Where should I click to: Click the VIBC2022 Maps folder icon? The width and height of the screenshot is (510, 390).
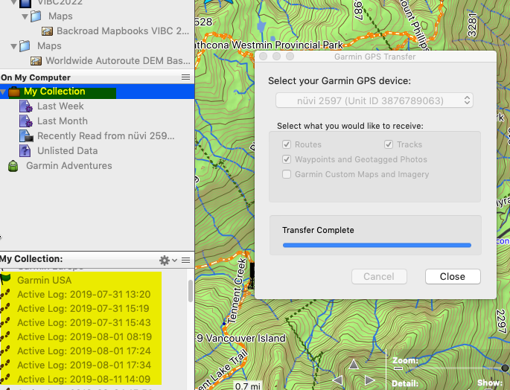click(36, 16)
